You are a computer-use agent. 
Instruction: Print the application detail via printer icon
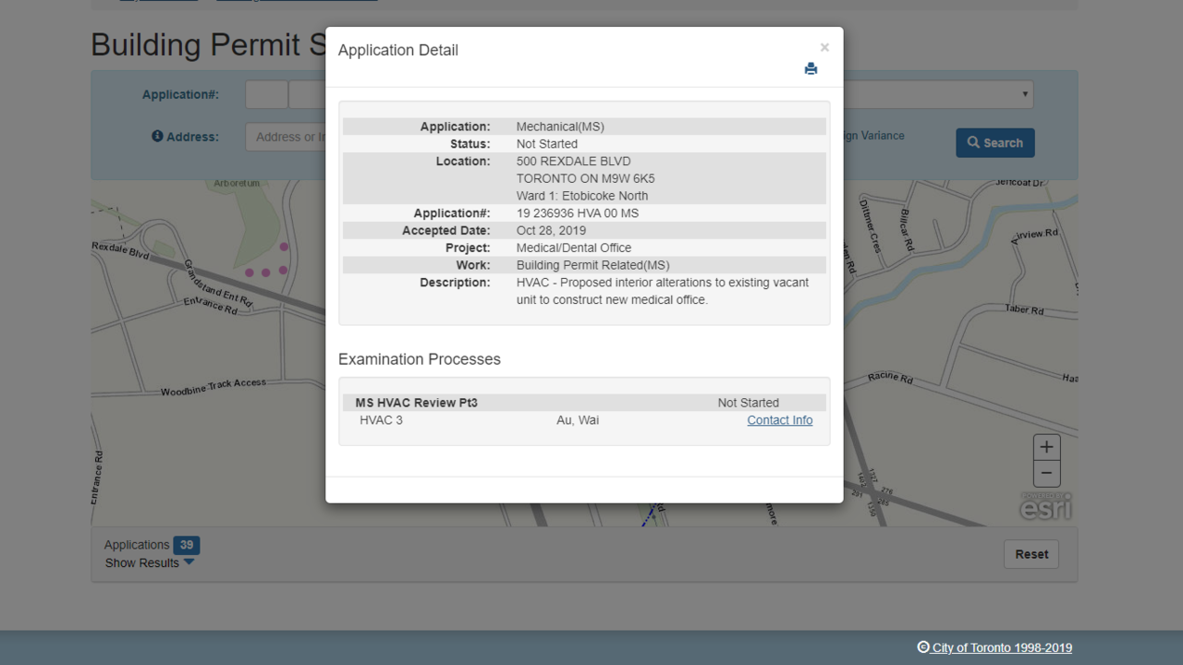coord(811,69)
